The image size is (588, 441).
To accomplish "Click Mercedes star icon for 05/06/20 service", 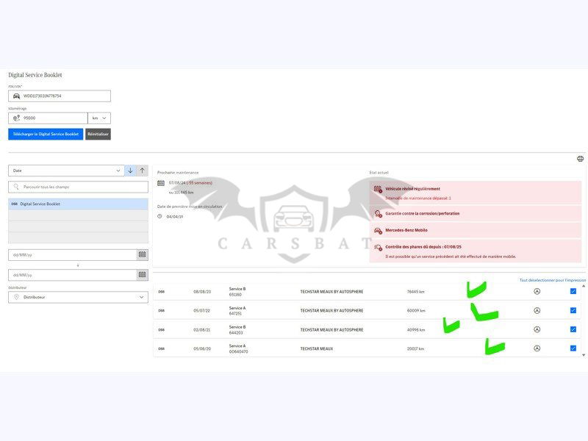I will [537, 348].
